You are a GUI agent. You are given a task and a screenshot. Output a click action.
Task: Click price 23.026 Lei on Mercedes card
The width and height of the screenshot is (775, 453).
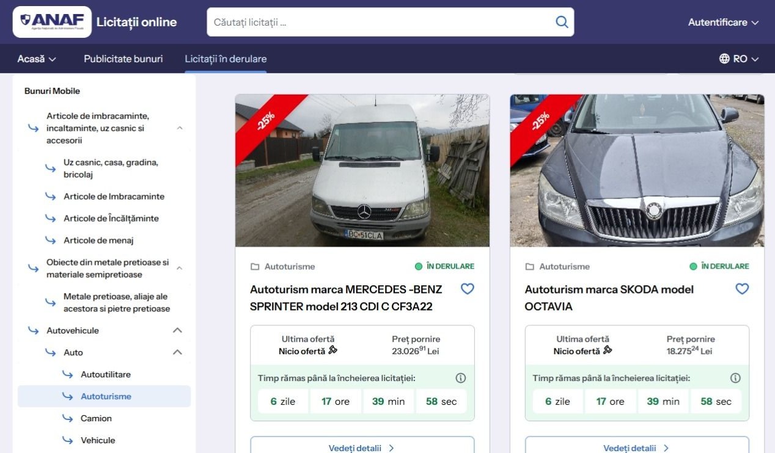pos(416,350)
